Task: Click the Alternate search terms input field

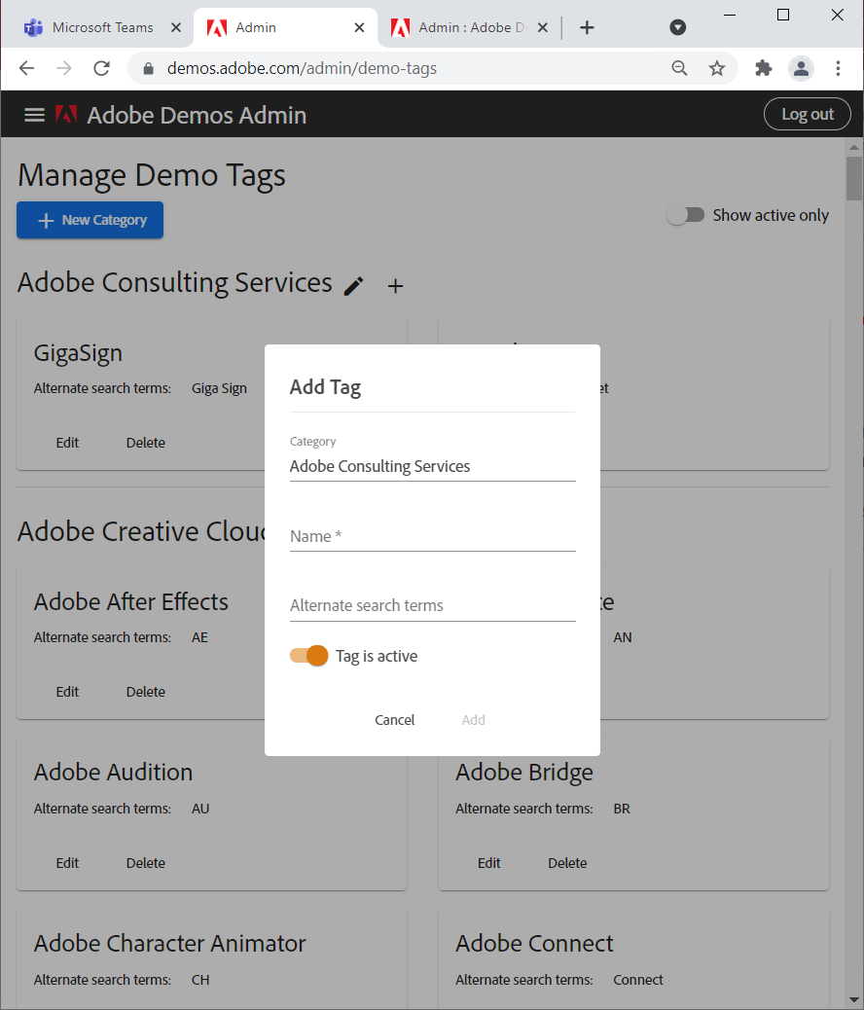Action: point(432,605)
